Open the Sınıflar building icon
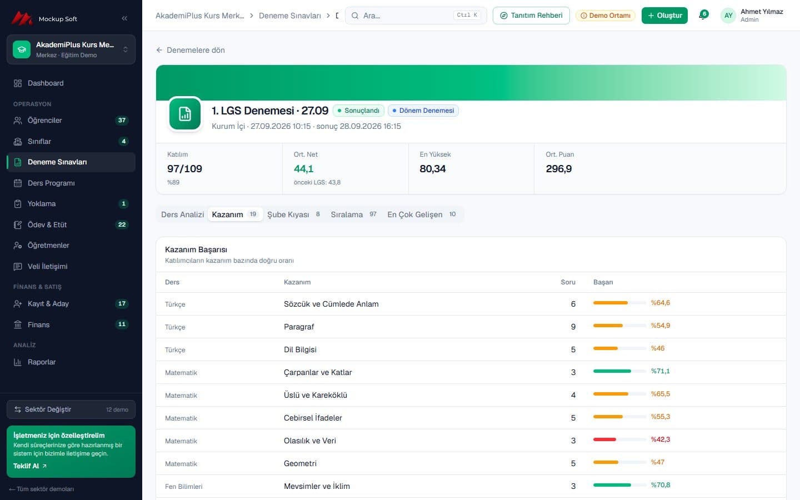800x500 pixels. coord(18,142)
